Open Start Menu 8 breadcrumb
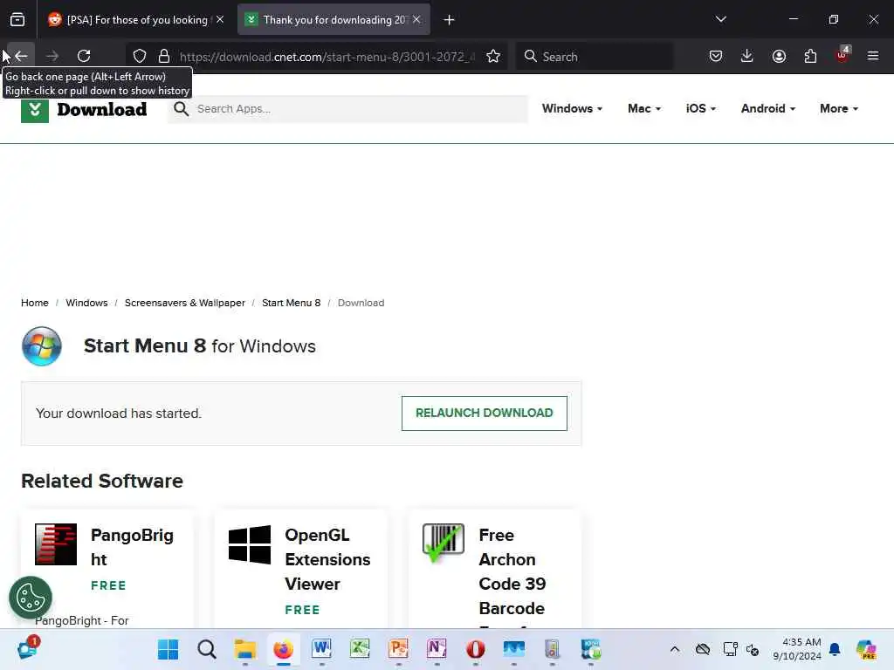The width and height of the screenshot is (894, 670). click(292, 303)
